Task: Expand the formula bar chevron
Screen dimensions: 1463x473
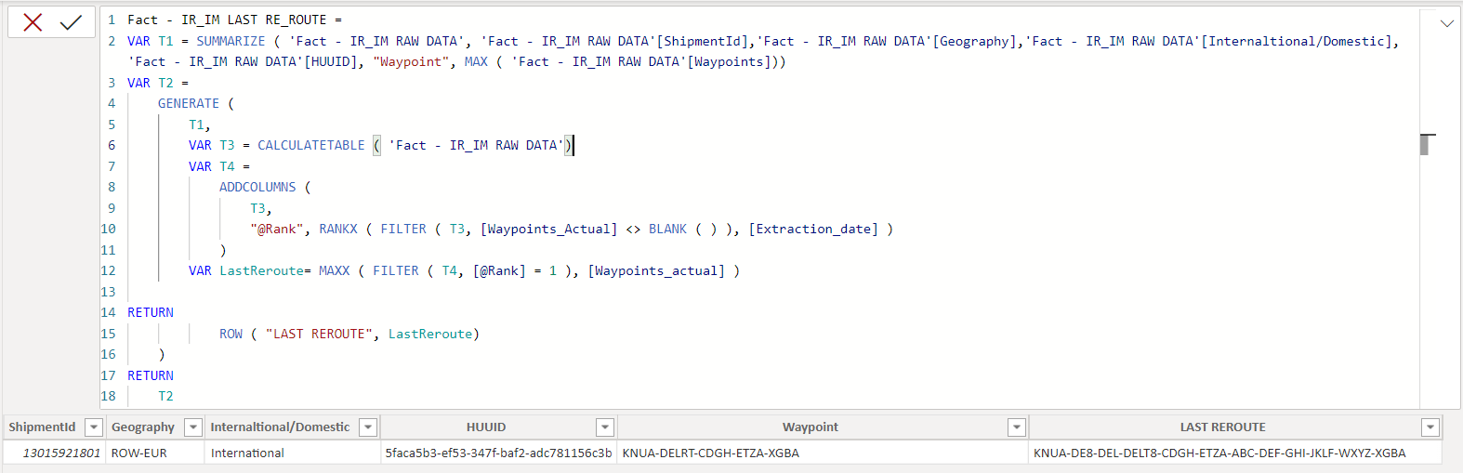Action: (1446, 23)
